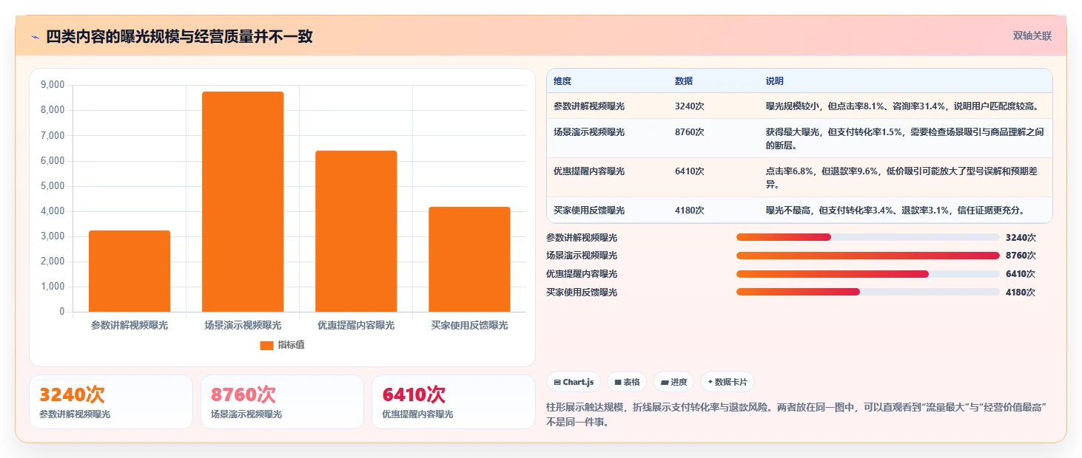This screenshot has width=1082, height=458.
Task: Click table cell 优惠提醒内容曝光
Action: [x=589, y=171]
